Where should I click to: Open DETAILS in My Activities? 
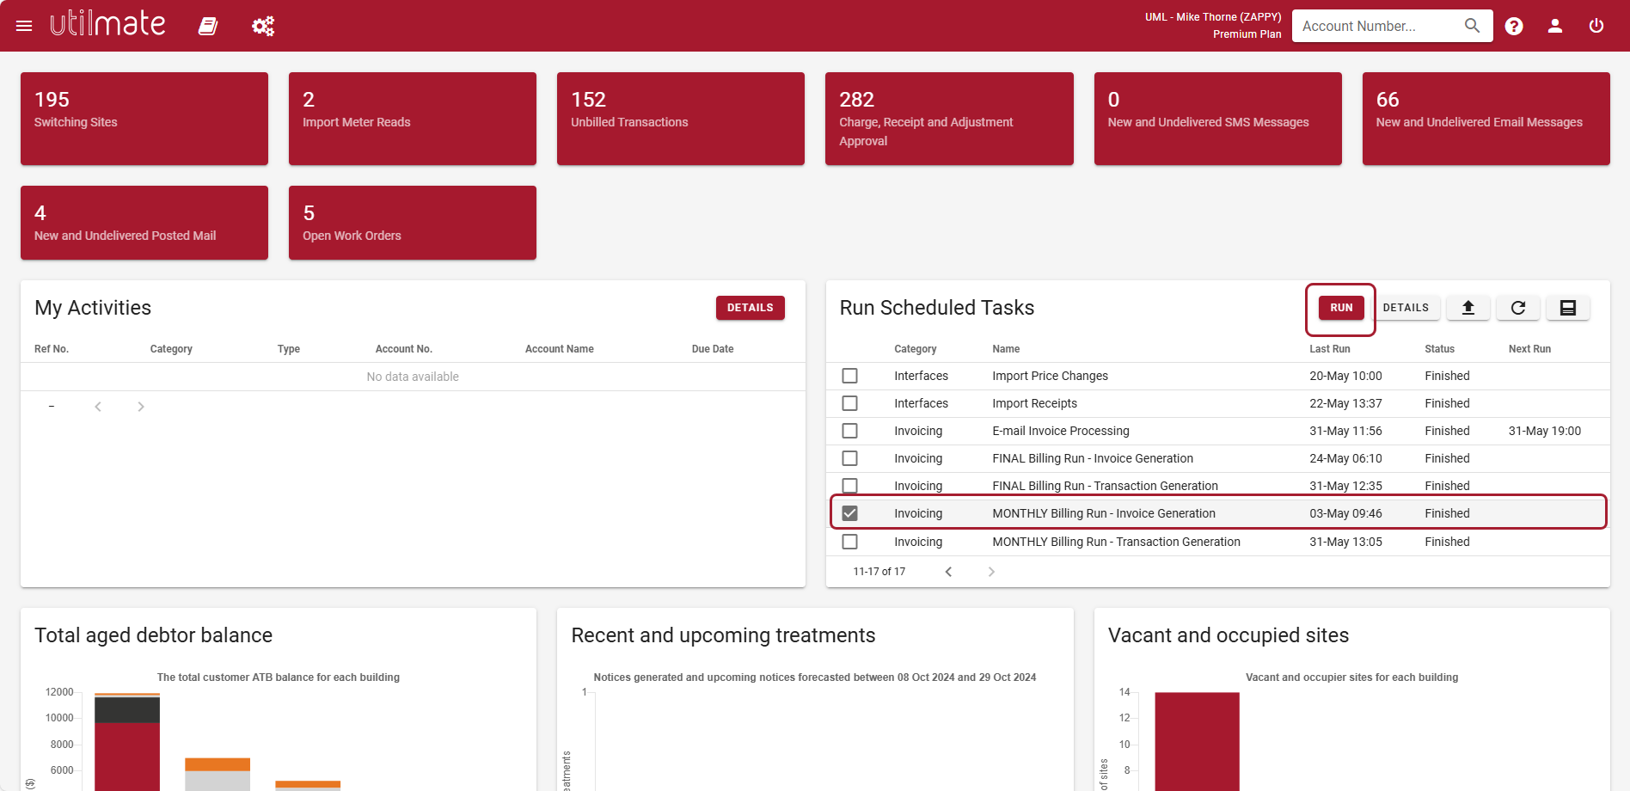750,308
